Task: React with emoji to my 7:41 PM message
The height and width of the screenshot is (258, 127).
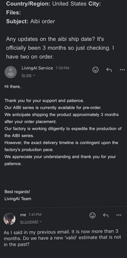Action: click(x=92, y=215)
